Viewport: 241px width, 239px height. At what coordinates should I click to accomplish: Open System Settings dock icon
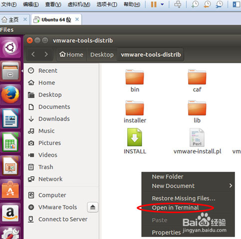pyautogui.click(x=10, y=233)
